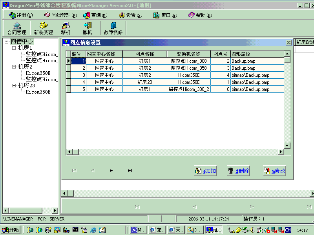Select cell 机房23 in the grid
Screen dimensions: 314x235
[x=145, y=82]
